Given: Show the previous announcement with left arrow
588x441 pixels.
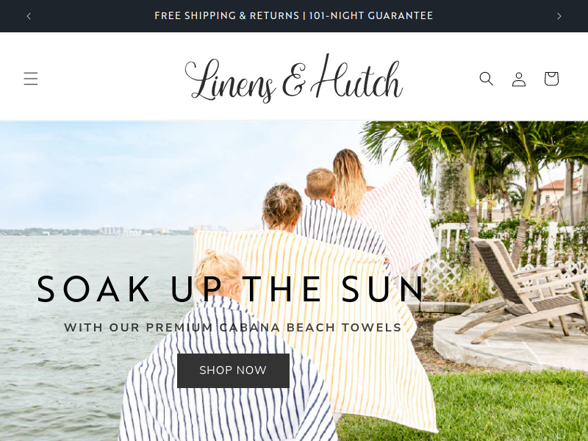Looking at the screenshot, I should tap(29, 16).
